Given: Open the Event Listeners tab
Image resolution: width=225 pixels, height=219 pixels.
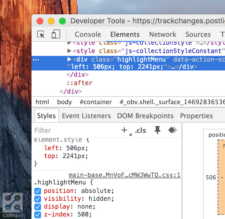Looking at the screenshot, I should (86, 116).
